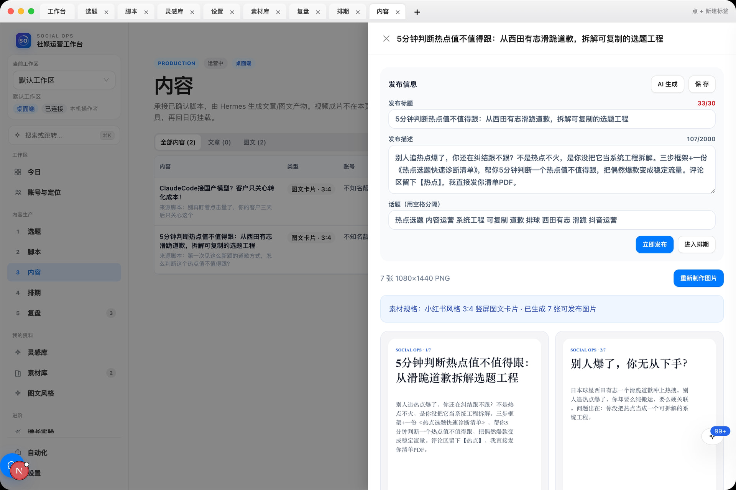Expand the 默认工作区 workspace dropdown
This screenshot has height=490, width=736.
click(x=64, y=80)
